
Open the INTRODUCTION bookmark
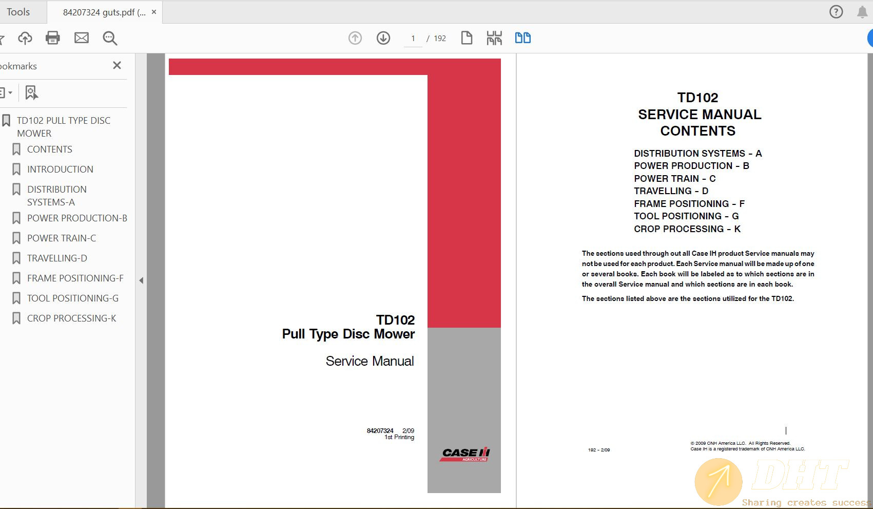(x=60, y=169)
